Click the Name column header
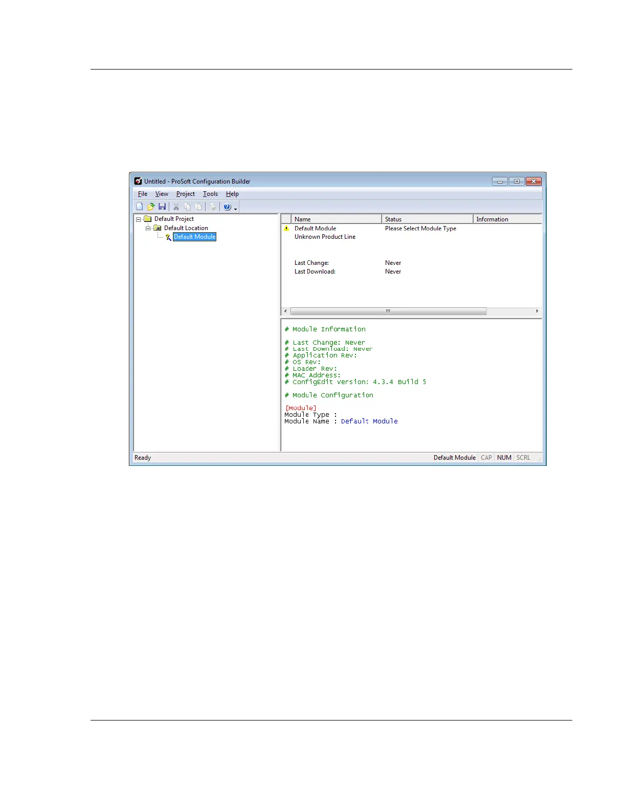Image resolution: width=626 pixels, height=810 pixels. coord(336,219)
